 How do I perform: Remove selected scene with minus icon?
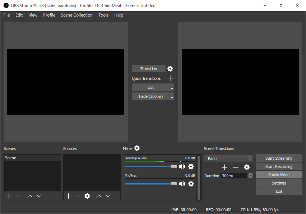click(x=18, y=196)
